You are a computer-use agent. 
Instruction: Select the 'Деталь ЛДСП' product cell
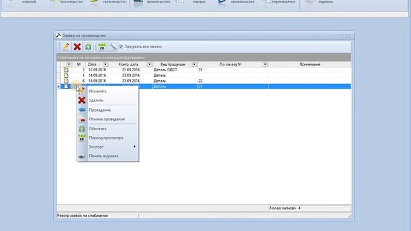point(166,70)
